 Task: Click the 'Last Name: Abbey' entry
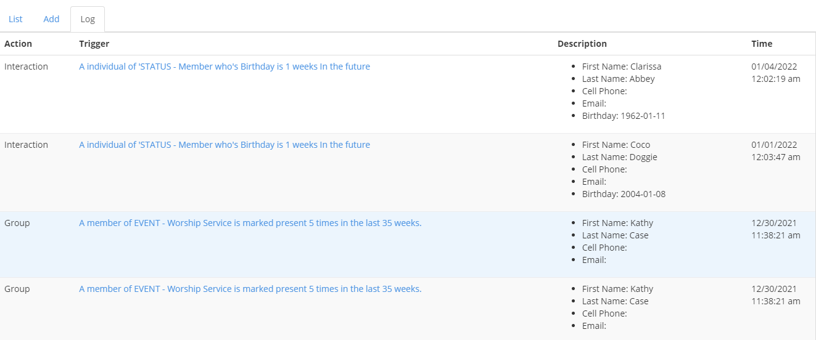[618, 79]
